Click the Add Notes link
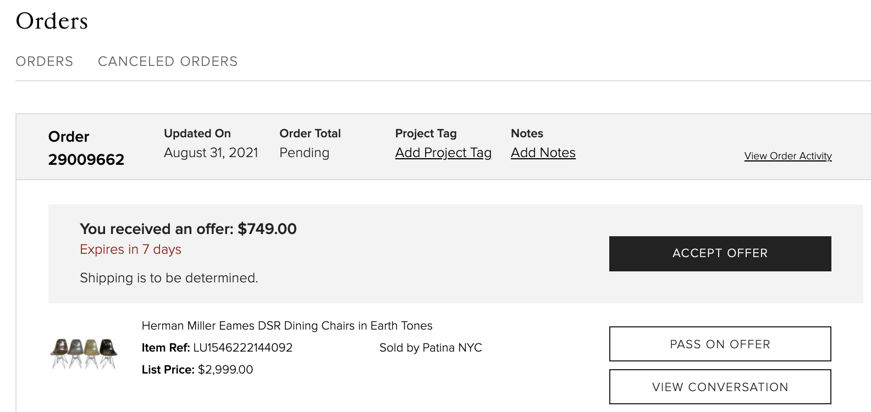This screenshot has width=871, height=412. (543, 153)
